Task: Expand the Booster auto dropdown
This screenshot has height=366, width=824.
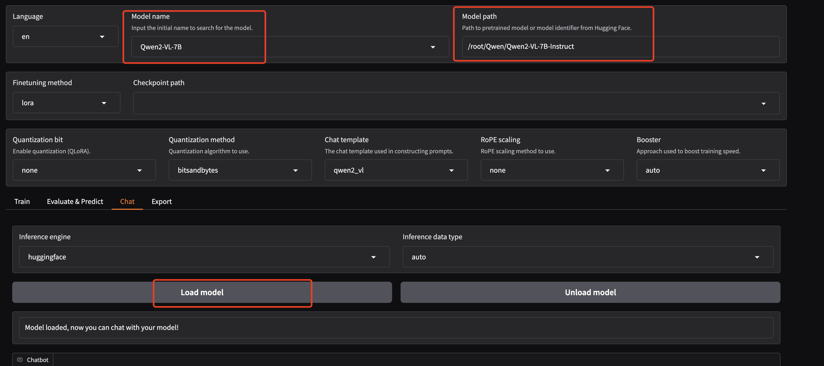Action: (708, 170)
